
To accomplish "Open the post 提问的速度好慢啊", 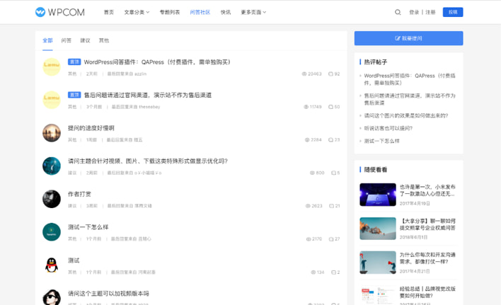I will tap(91, 128).
